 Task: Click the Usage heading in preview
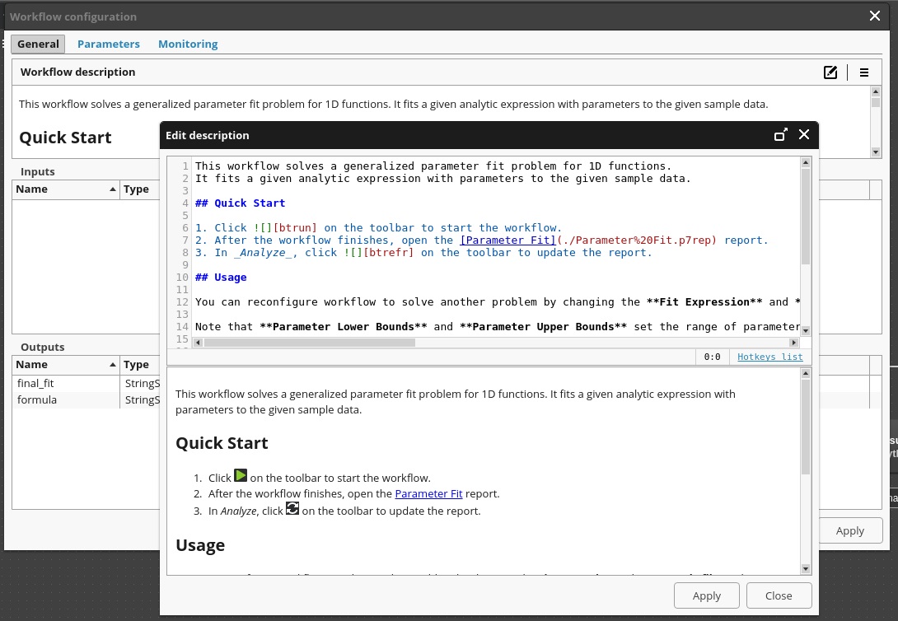pyautogui.click(x=200, y=545)
